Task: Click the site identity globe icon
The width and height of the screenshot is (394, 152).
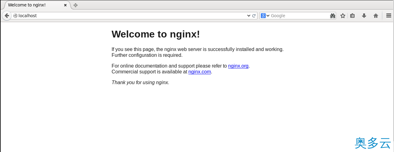Action: (15, 16)
